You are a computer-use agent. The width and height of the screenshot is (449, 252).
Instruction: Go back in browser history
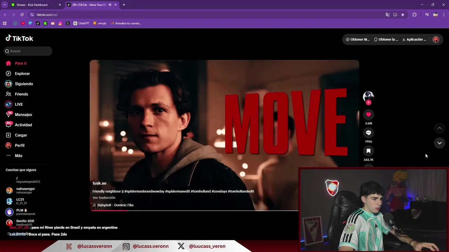pos(5,15)
